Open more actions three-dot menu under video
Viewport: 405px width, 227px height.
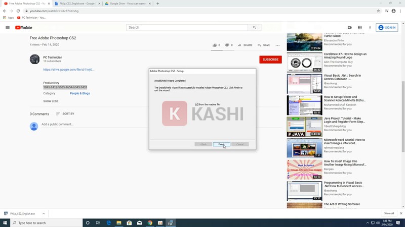pyautogui.click(x=277, y=45)
